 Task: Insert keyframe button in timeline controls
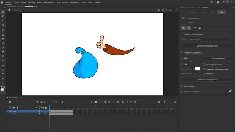(96, 102)
